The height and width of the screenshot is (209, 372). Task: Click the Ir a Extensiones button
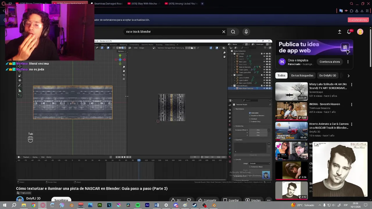coord(358,20)
